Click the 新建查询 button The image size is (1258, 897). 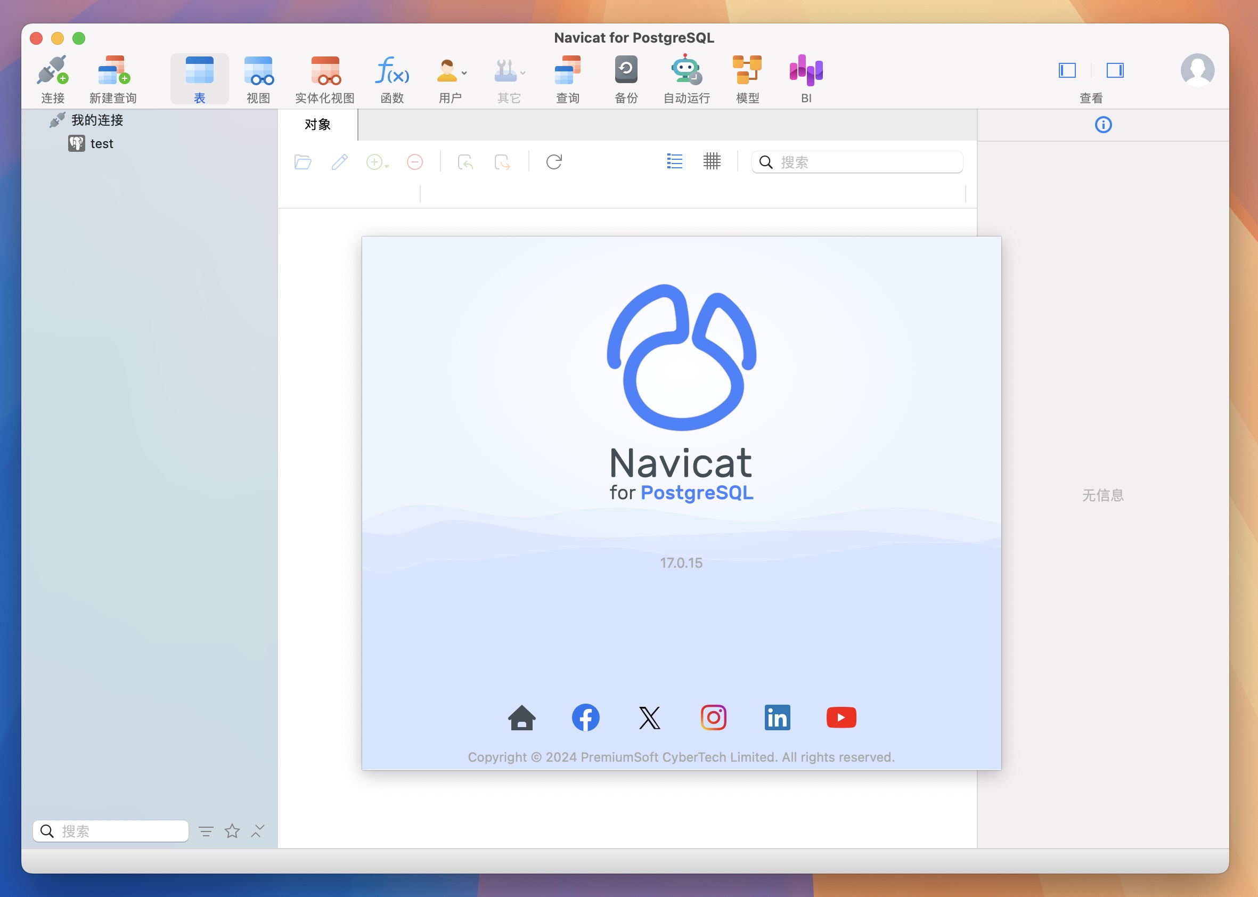112,78
